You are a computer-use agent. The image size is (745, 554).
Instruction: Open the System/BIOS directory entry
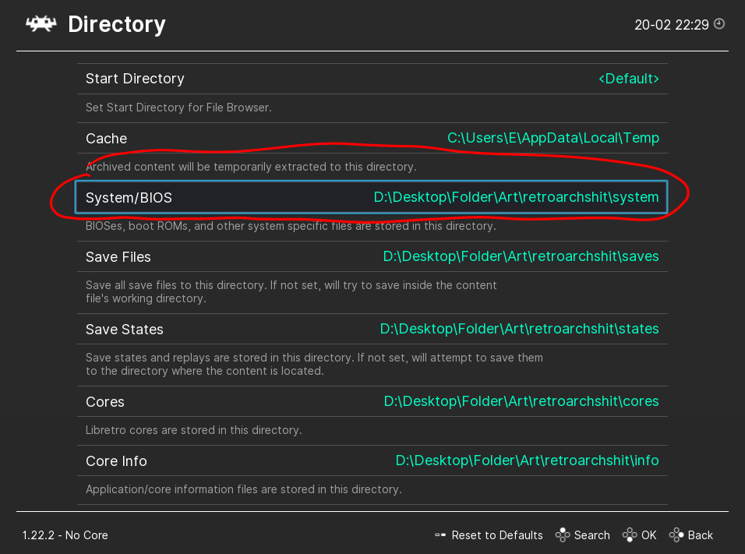(x=129, y=198)
